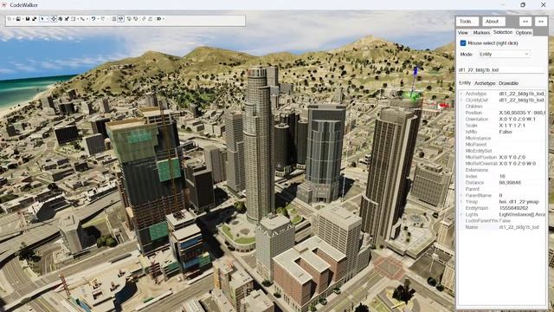
Task: Uncheck Mouse select (right click) checkbox
Action: click(x=463, y=43)
